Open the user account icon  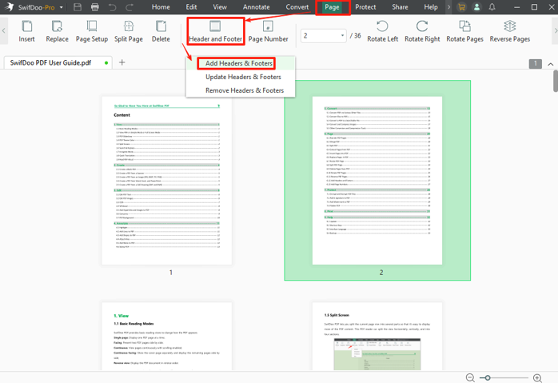pos(476,7)
